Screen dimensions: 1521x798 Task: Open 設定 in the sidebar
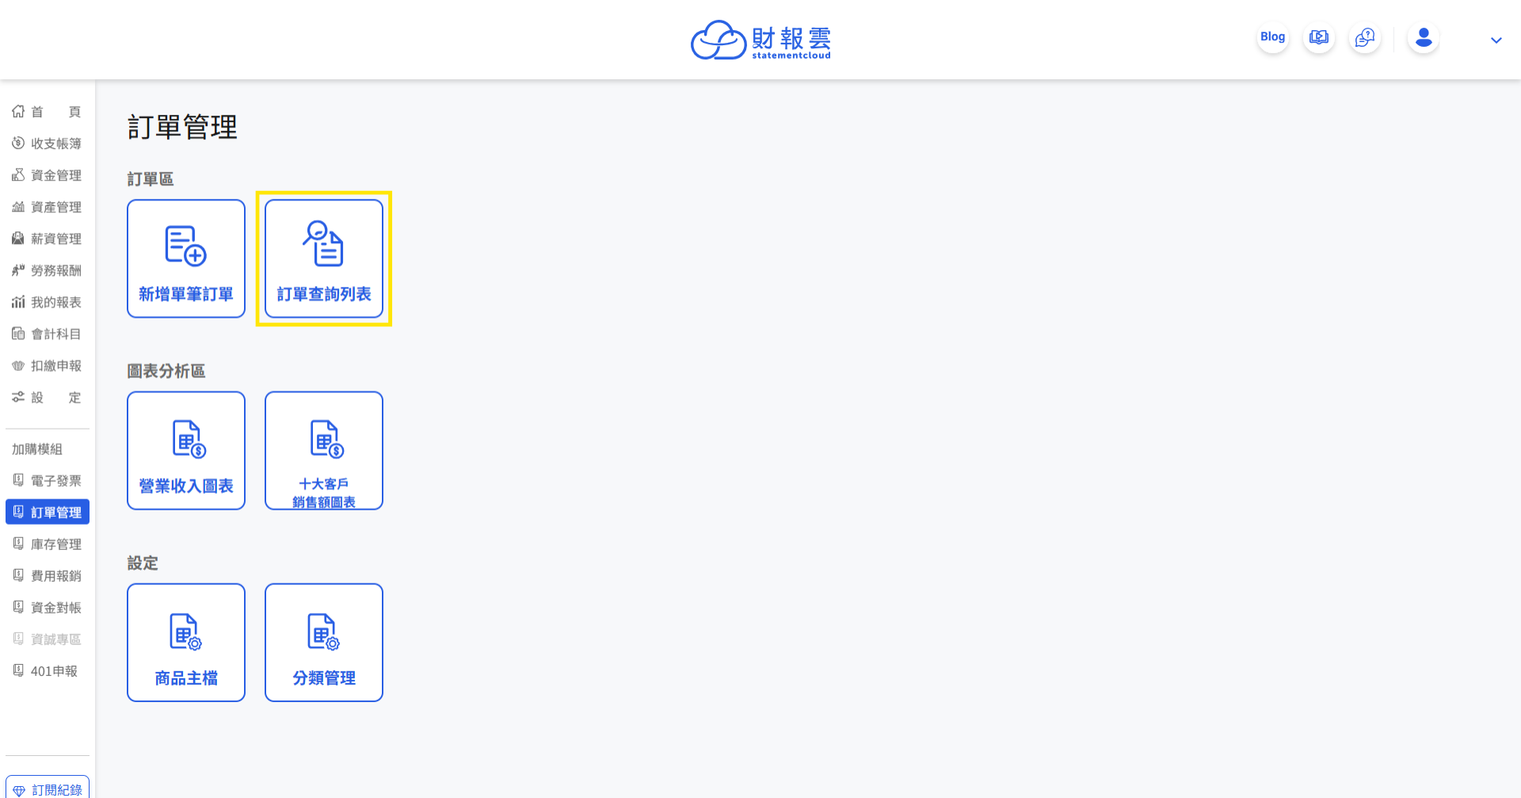[48, 397]
